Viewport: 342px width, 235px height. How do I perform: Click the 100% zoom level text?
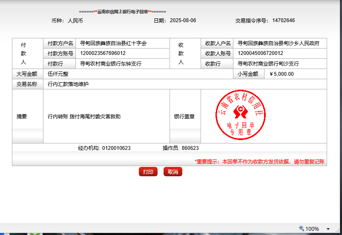[312, 229]
